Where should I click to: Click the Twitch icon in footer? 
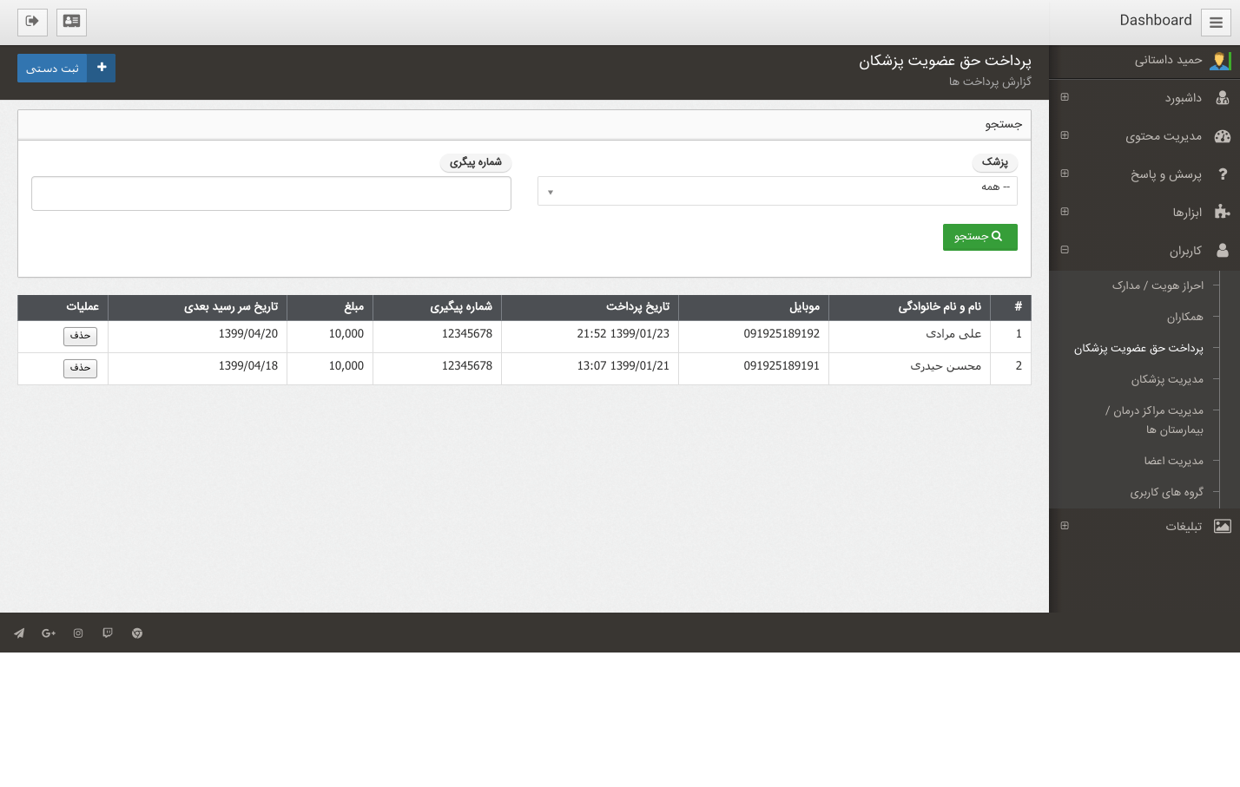pyautogui.click(x=108, y=633)
